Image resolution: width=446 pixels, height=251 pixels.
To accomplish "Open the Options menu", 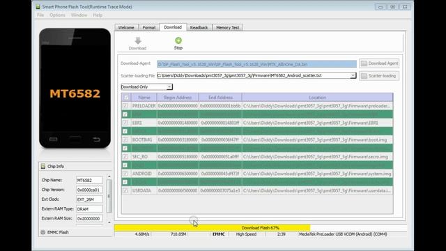I will [57, 15].
